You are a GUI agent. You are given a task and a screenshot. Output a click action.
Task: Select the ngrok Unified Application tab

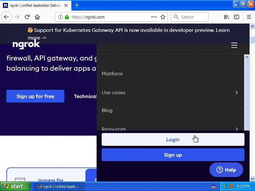coord(35,5)
